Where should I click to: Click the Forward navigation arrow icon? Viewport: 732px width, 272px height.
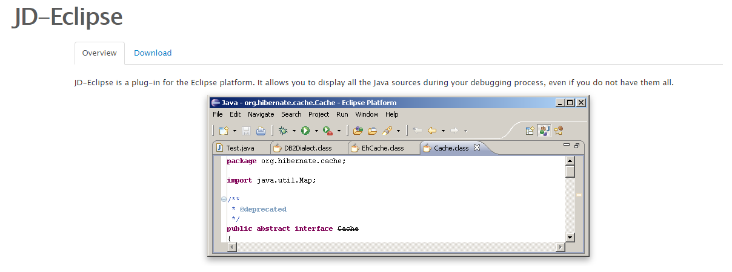[x=454, y=131]
